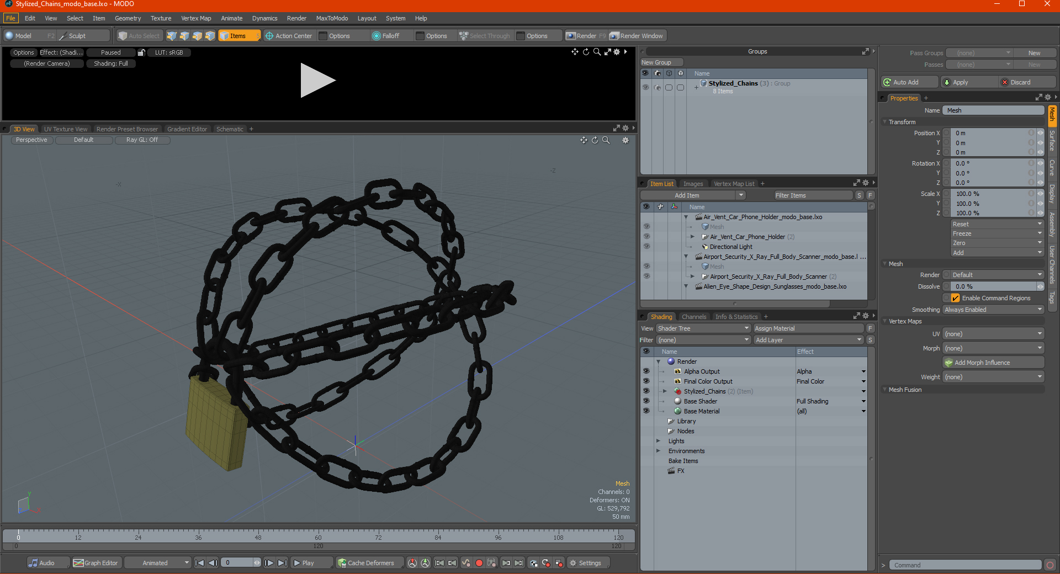Switch to the Images tab
This screenshot has height=574, width=1060.
(693, 184)
